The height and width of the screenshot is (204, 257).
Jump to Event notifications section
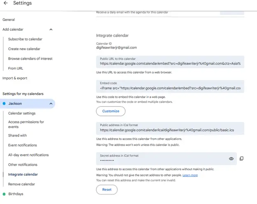[23, 145]
